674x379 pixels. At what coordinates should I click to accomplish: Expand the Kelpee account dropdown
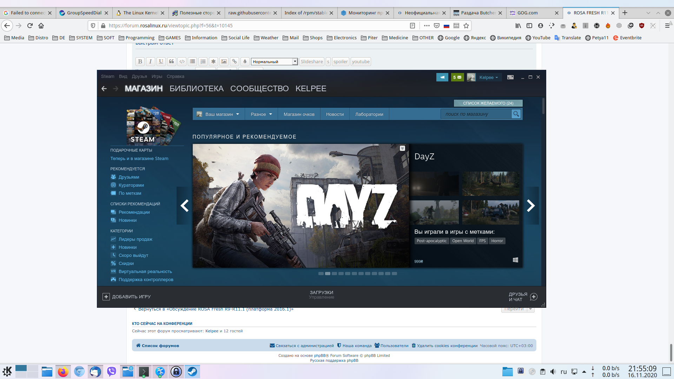point(488,77)
